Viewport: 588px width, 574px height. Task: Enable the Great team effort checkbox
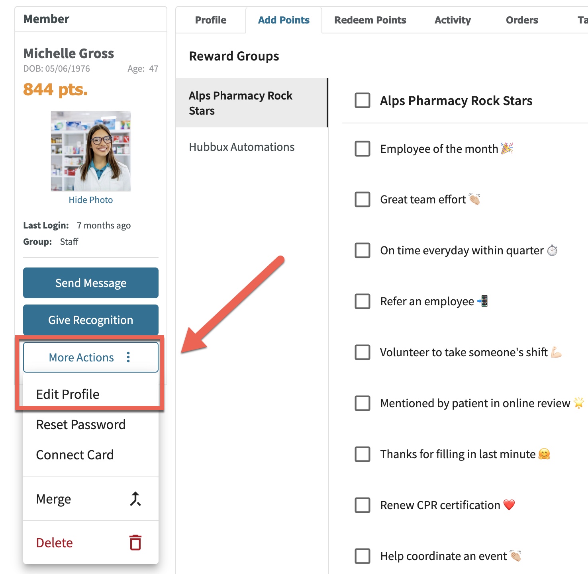pos(363,199)
